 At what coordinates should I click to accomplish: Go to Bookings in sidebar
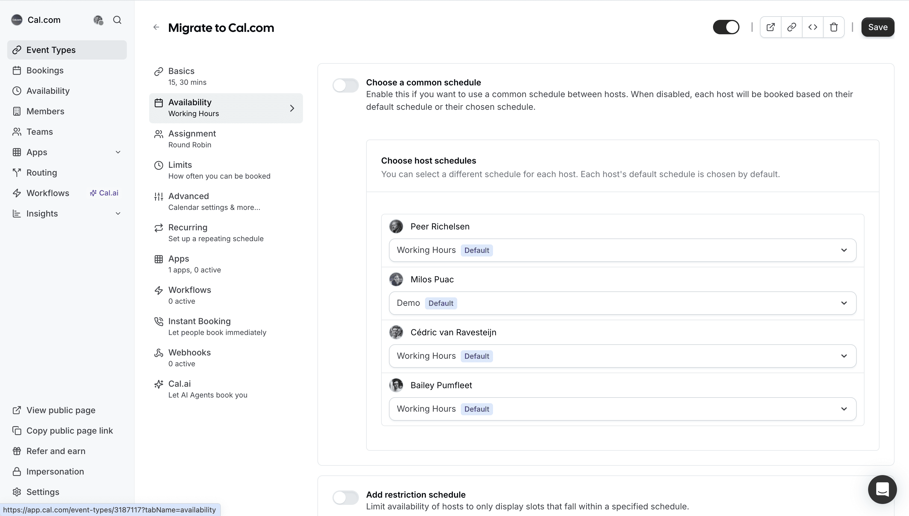(x=67, y=71)
